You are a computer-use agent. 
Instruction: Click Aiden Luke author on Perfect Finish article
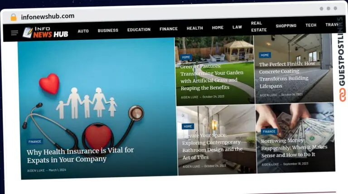pos(268,95)
